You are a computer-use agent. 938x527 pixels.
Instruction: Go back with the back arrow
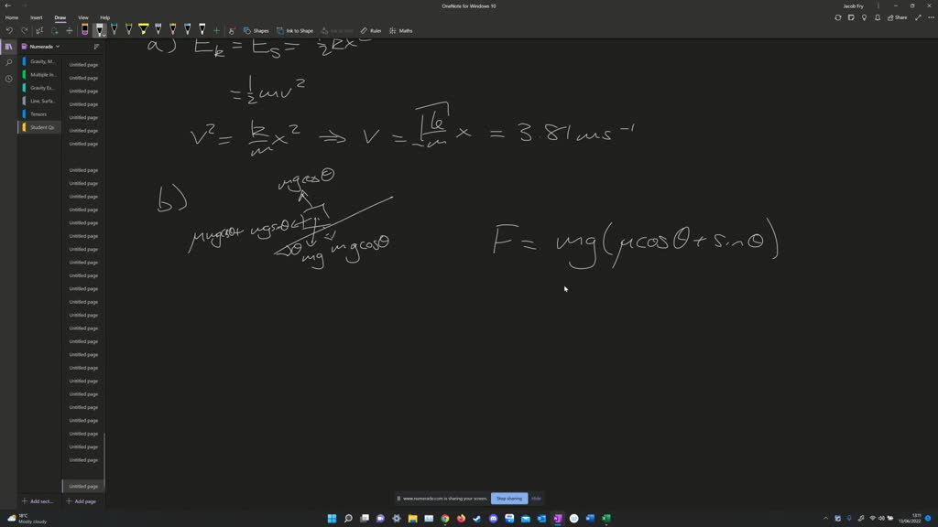tap(8, 6)
